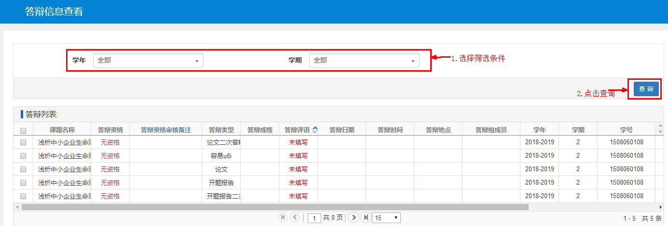This screenshot has height=226, width=668.
Task: Click the page number input field
Action: (x=314, y=218)
